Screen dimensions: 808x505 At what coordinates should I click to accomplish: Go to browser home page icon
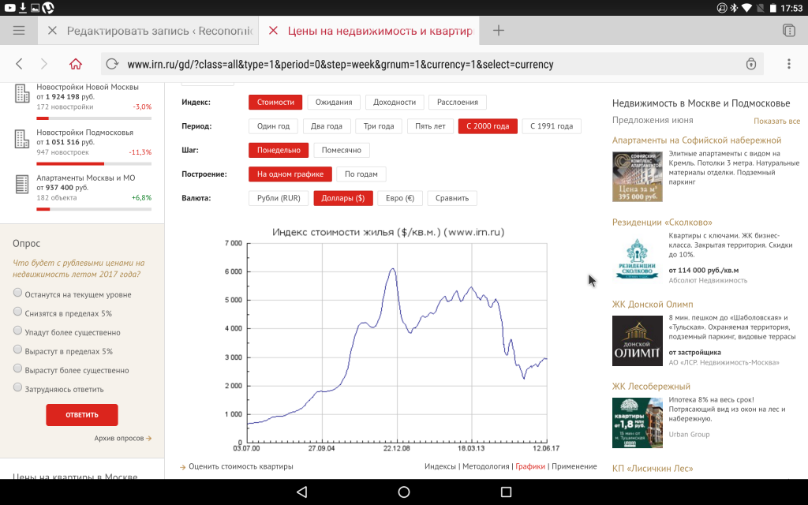point(76,64)
